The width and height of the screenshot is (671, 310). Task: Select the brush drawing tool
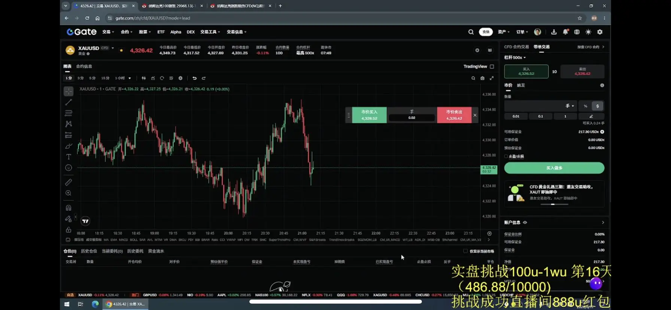coord(69,146)
